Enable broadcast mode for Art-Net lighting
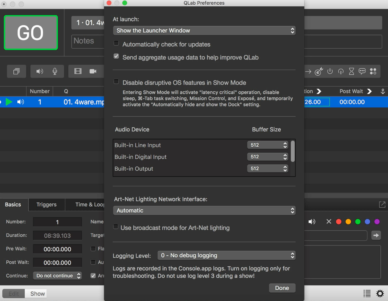This screenshot has height=301, width=388. pos(116,227)
